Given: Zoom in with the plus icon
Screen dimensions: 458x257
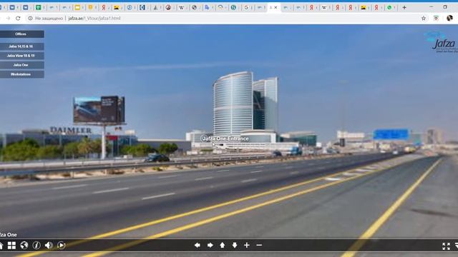Looking at the screenshot, I should click(247, 246).
